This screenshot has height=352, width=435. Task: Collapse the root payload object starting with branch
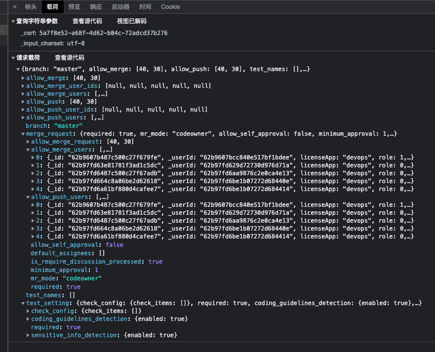18,69
